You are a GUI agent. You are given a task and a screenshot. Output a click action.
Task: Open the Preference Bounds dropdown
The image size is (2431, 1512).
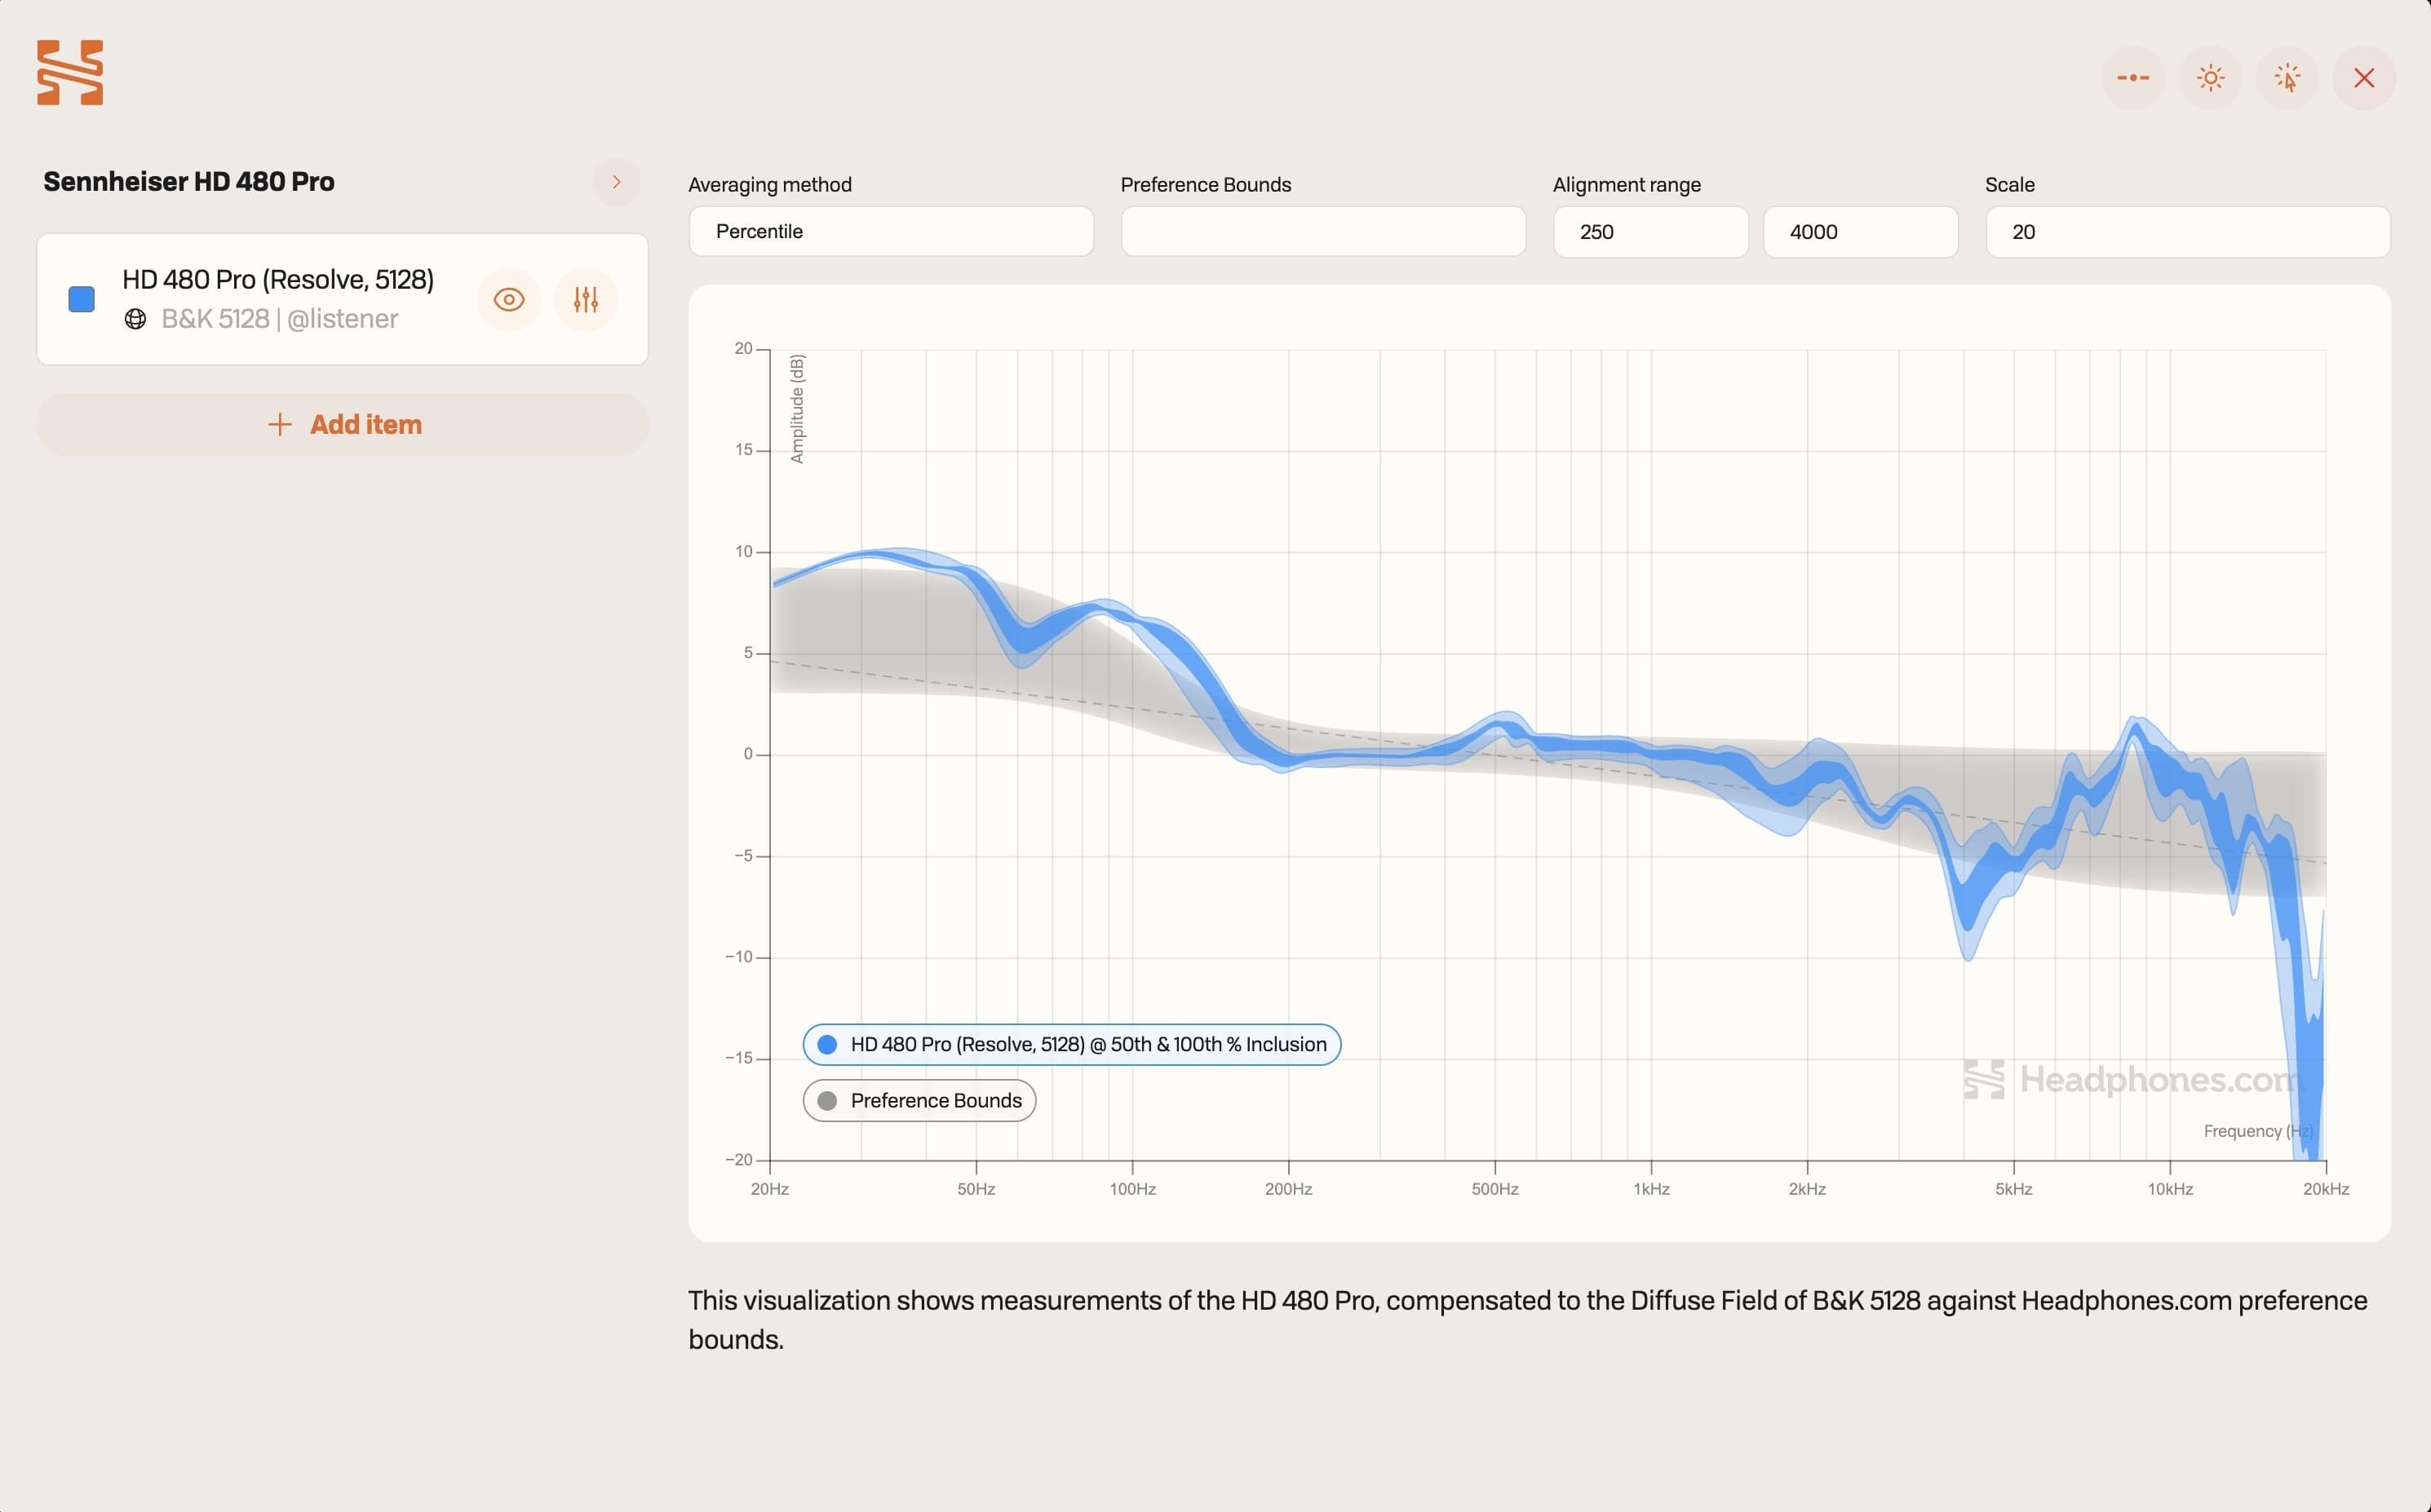pos(1323,232)
